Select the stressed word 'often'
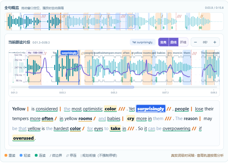 (x=48, y=119)
